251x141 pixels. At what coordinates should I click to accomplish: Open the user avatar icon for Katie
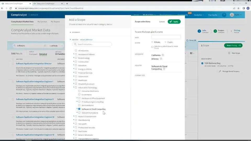(232, 15)
